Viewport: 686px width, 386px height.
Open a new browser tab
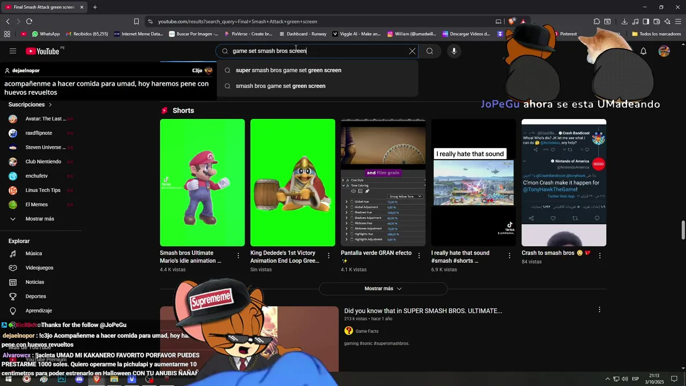(95, 7)
